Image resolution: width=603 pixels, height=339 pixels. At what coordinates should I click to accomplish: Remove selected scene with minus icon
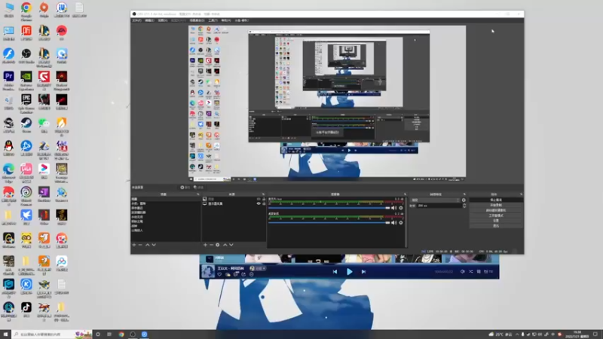[140, 244]
